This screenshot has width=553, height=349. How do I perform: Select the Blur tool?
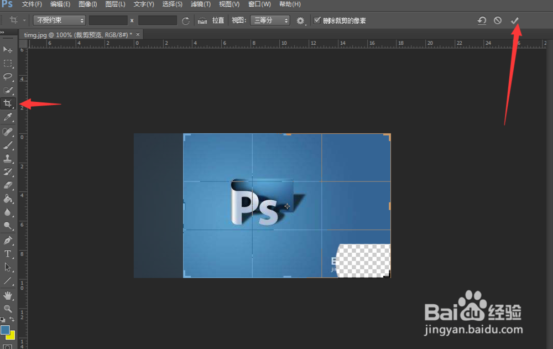7,212
